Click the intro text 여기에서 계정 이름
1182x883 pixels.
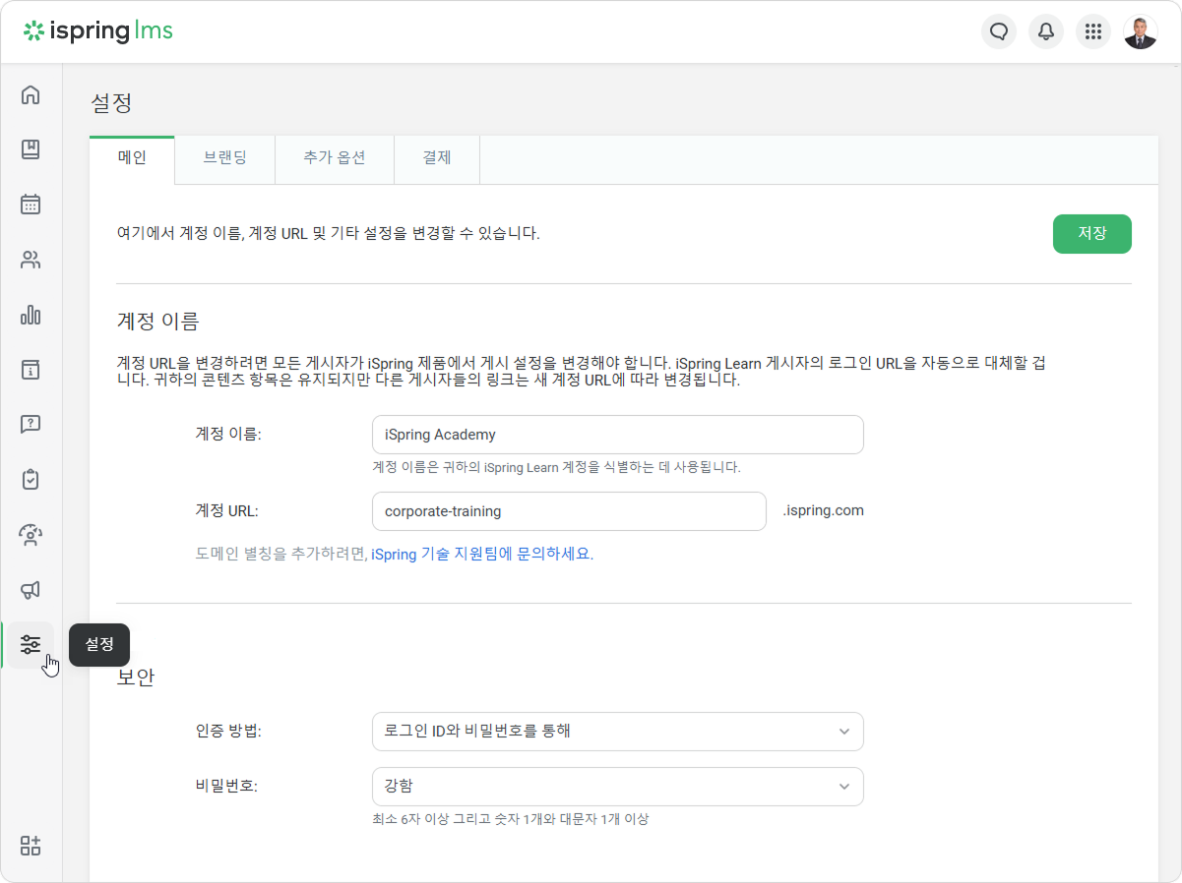329,234
